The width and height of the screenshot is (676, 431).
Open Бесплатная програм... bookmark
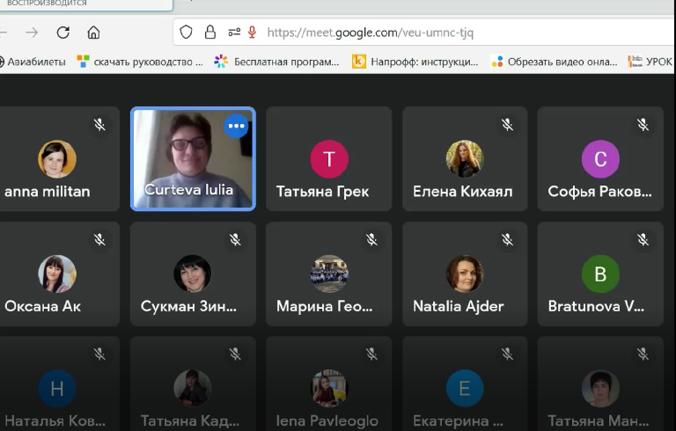pos(276,62)
